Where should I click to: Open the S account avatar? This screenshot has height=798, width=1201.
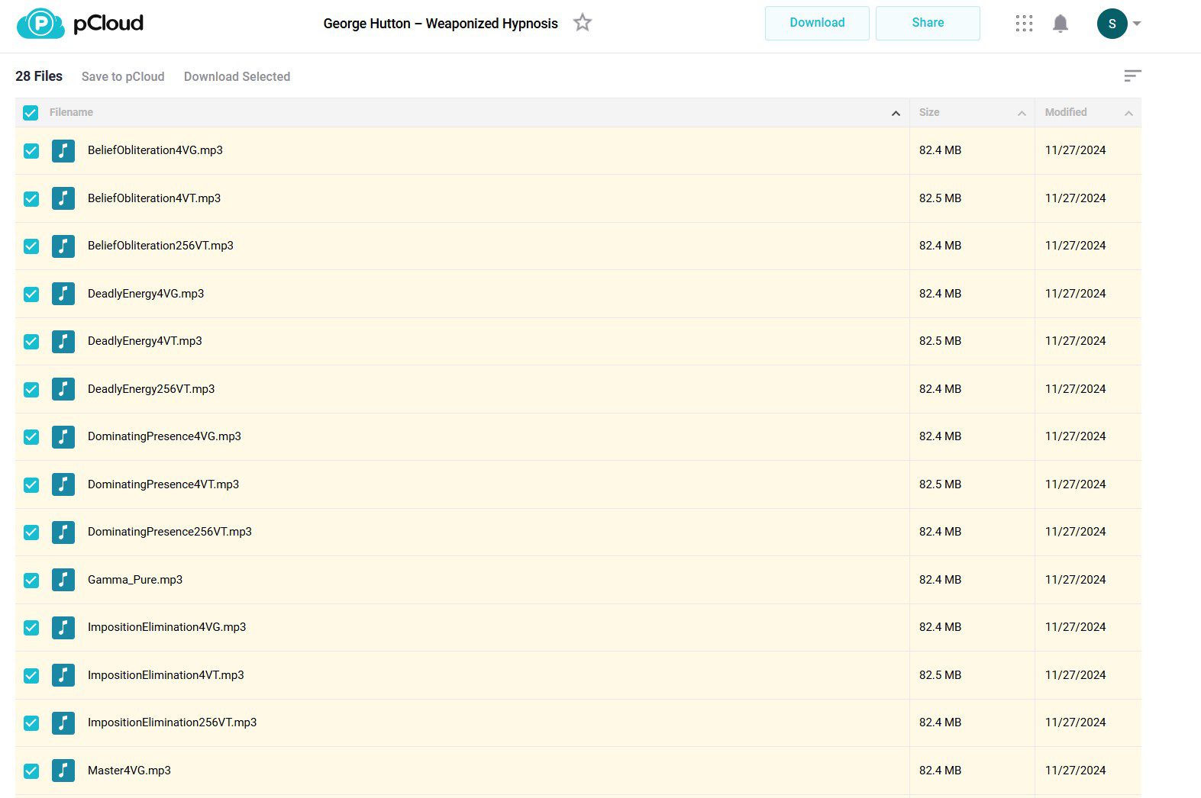1112,24
